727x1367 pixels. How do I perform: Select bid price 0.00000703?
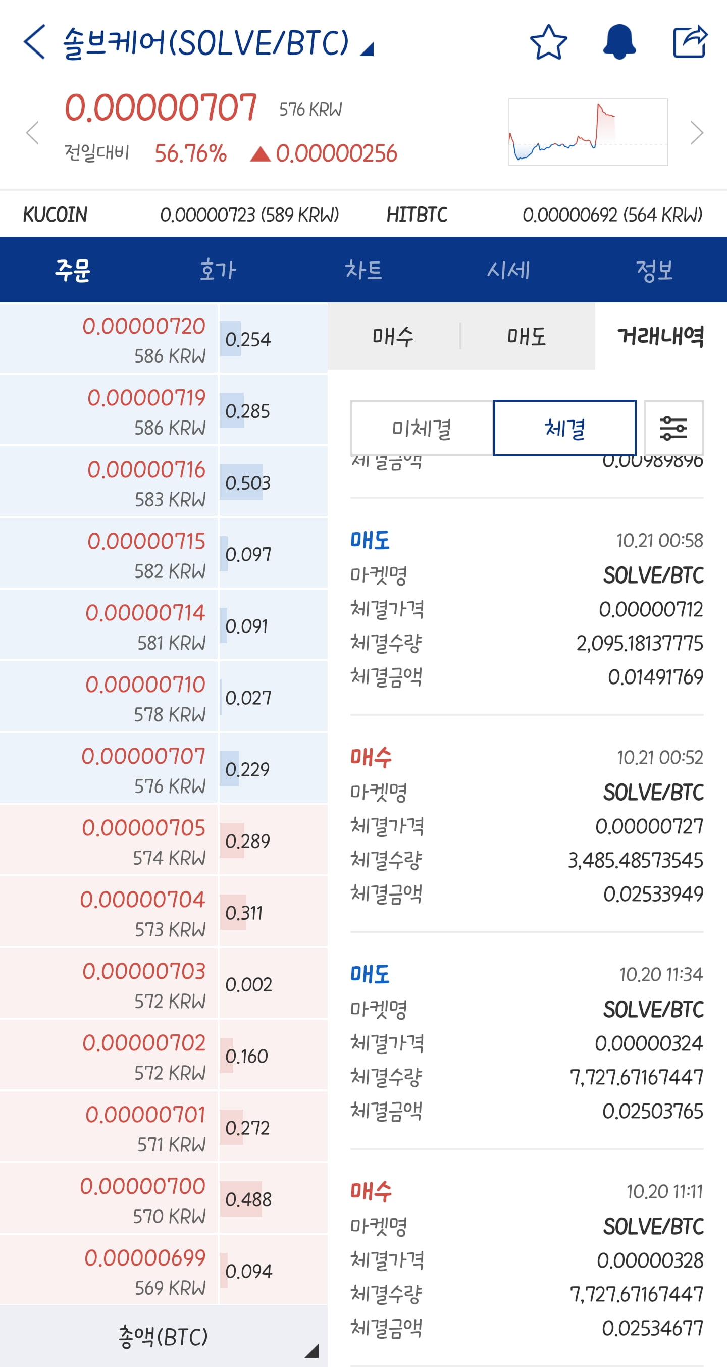[x=109, y=983]
